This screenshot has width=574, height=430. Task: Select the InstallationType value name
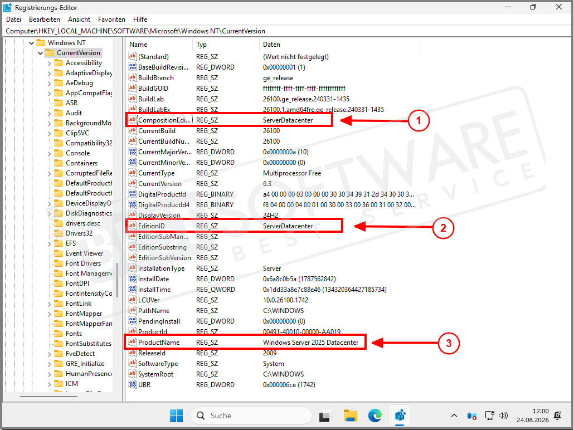tap(161, 268)
